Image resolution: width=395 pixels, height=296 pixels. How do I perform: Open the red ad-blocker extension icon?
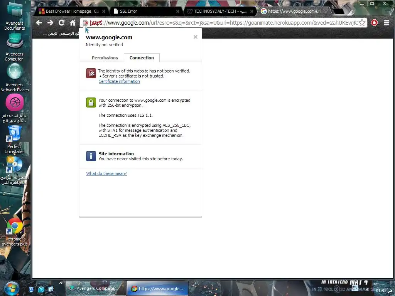pos(374,23)
